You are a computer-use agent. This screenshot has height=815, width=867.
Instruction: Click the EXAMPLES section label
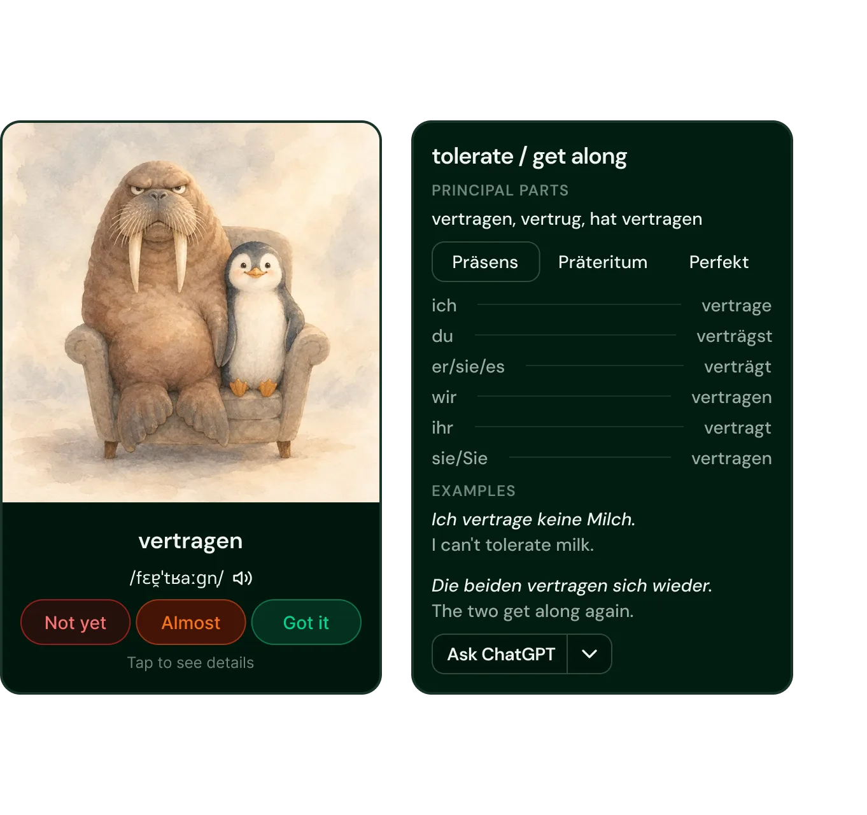474,491
